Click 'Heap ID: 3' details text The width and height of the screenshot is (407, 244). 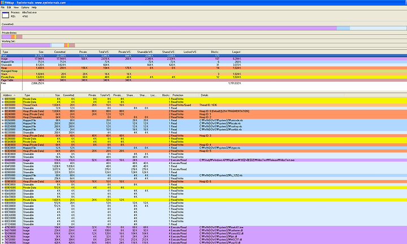coord(205,136)
